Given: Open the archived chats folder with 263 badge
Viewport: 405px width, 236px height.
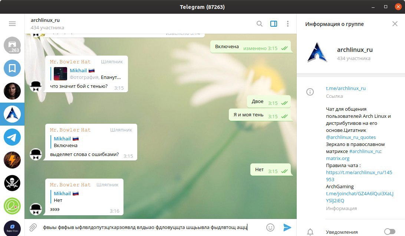Looking at the screenshot, I should (12, 45).
